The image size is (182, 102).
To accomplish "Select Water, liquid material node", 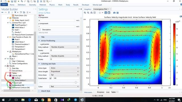I will (x=22, y=20).
